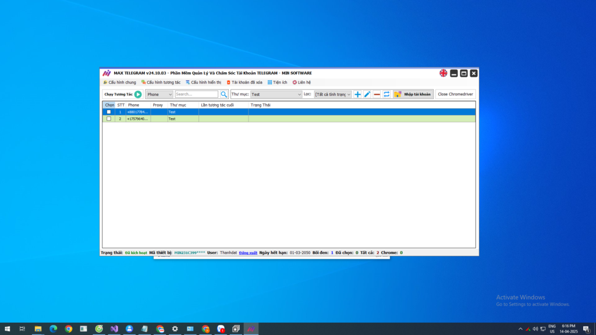Viewport: 596px width, 335px height.
Task: Expand the Thư mục folder dropdown
Action: point(275,94)
